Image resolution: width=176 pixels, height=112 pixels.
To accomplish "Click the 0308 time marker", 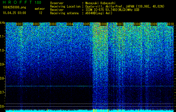I will (137, 24).
